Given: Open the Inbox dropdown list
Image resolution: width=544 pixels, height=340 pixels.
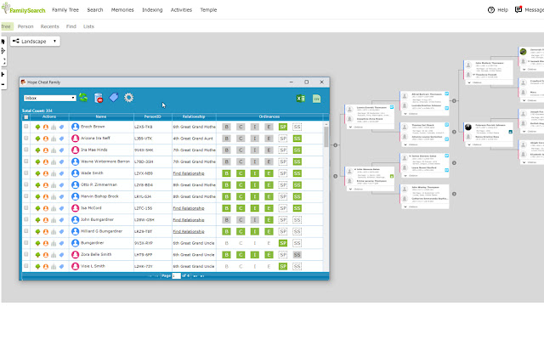Looking at the screenshot, I should click(49, 98).
